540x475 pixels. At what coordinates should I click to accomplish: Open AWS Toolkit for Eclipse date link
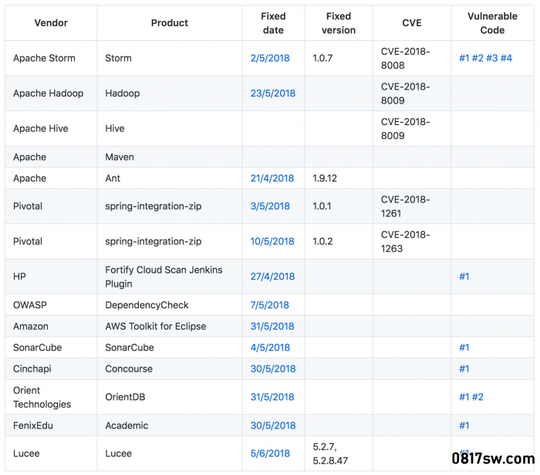pos(272,327)
